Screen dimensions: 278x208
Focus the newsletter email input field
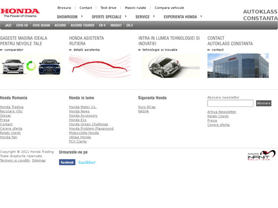(230, 103)
